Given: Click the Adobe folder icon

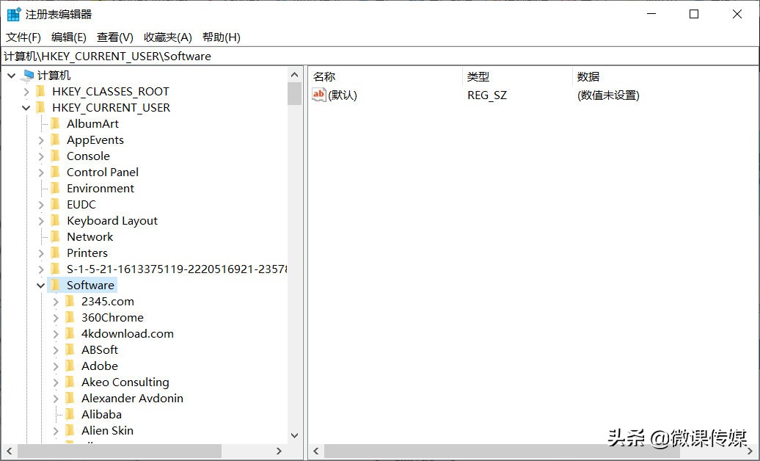Looking at the screenshot, I should click(x=70, y=366).
